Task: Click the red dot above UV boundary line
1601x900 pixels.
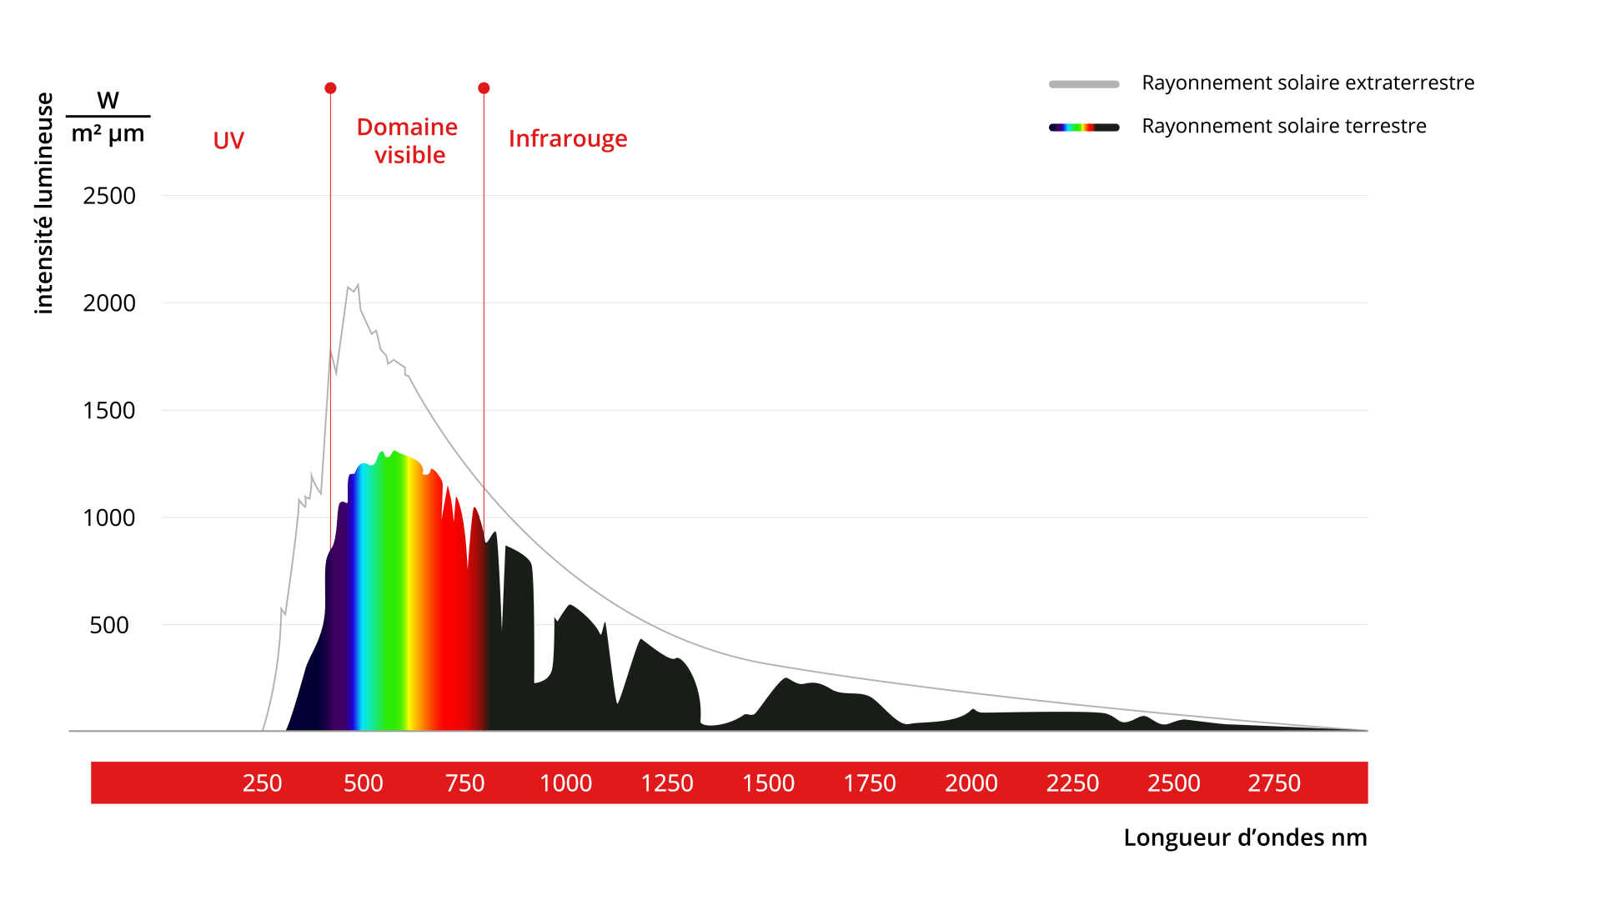Action: coord(330,88)
